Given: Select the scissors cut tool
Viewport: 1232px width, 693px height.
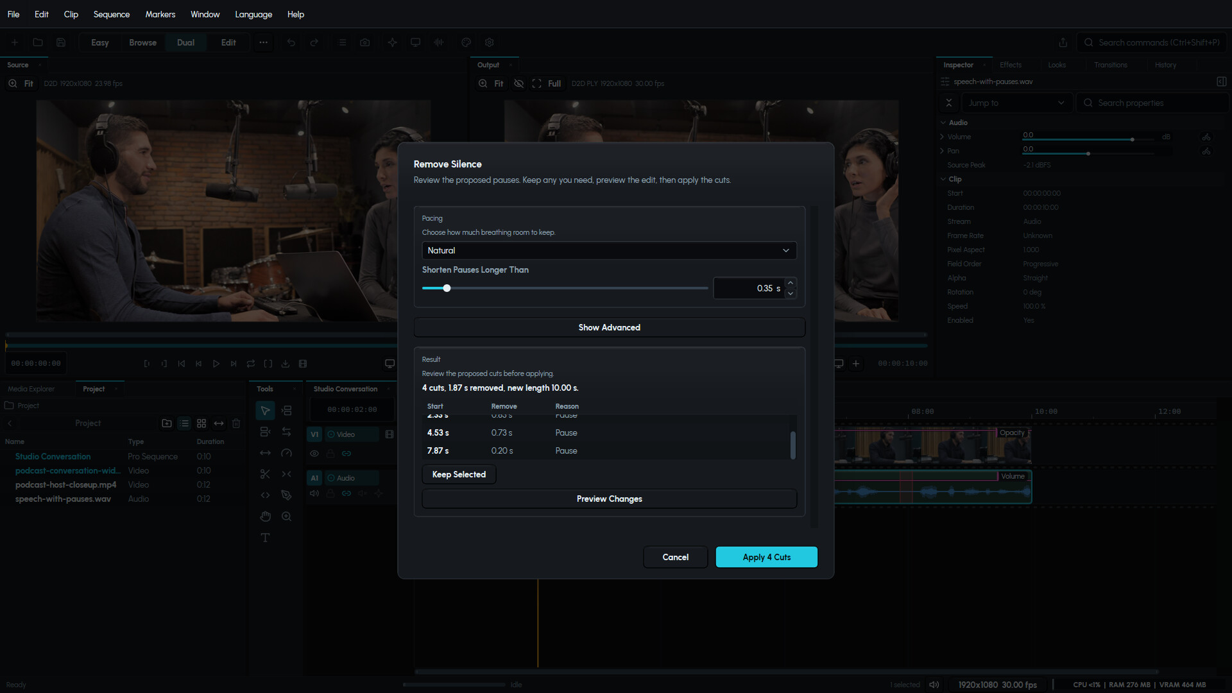Looking at the screenshot, I should 265,474.
